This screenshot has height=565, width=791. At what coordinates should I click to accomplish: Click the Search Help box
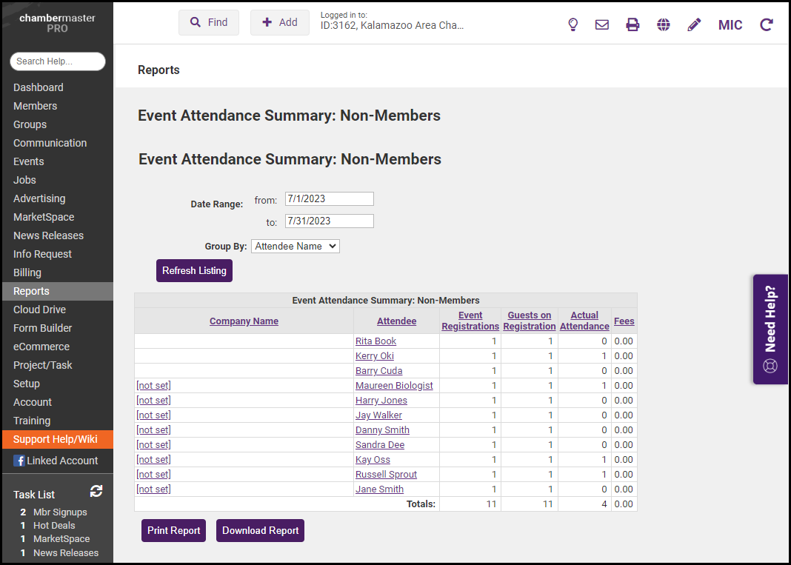(x=58, y=61)
